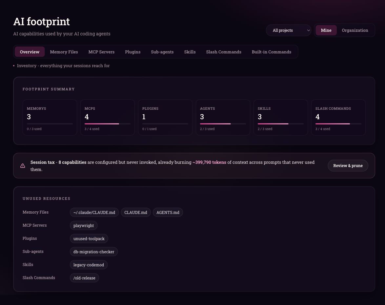Click the Review & prune button
Screen dimensions: 385x305
point(348,166)
